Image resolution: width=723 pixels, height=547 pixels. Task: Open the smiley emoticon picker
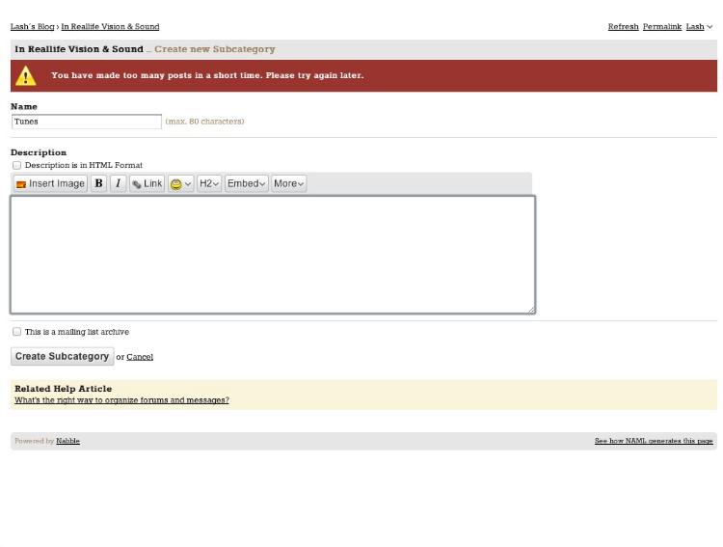click(180, 183)
